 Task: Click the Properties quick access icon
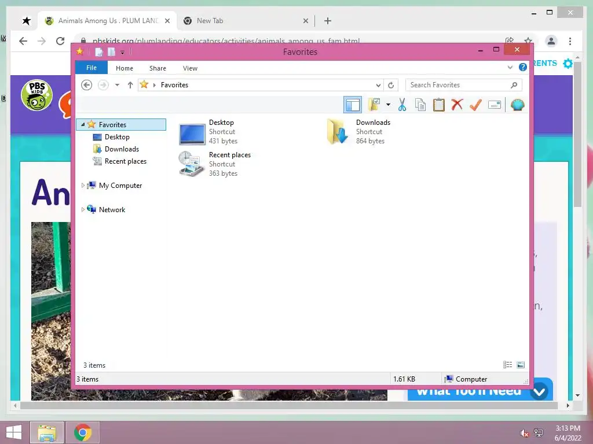point(99,51)
